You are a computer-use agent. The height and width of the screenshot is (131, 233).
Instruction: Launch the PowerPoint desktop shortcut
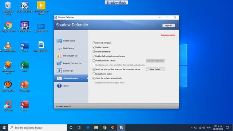[x=24, y=85]
